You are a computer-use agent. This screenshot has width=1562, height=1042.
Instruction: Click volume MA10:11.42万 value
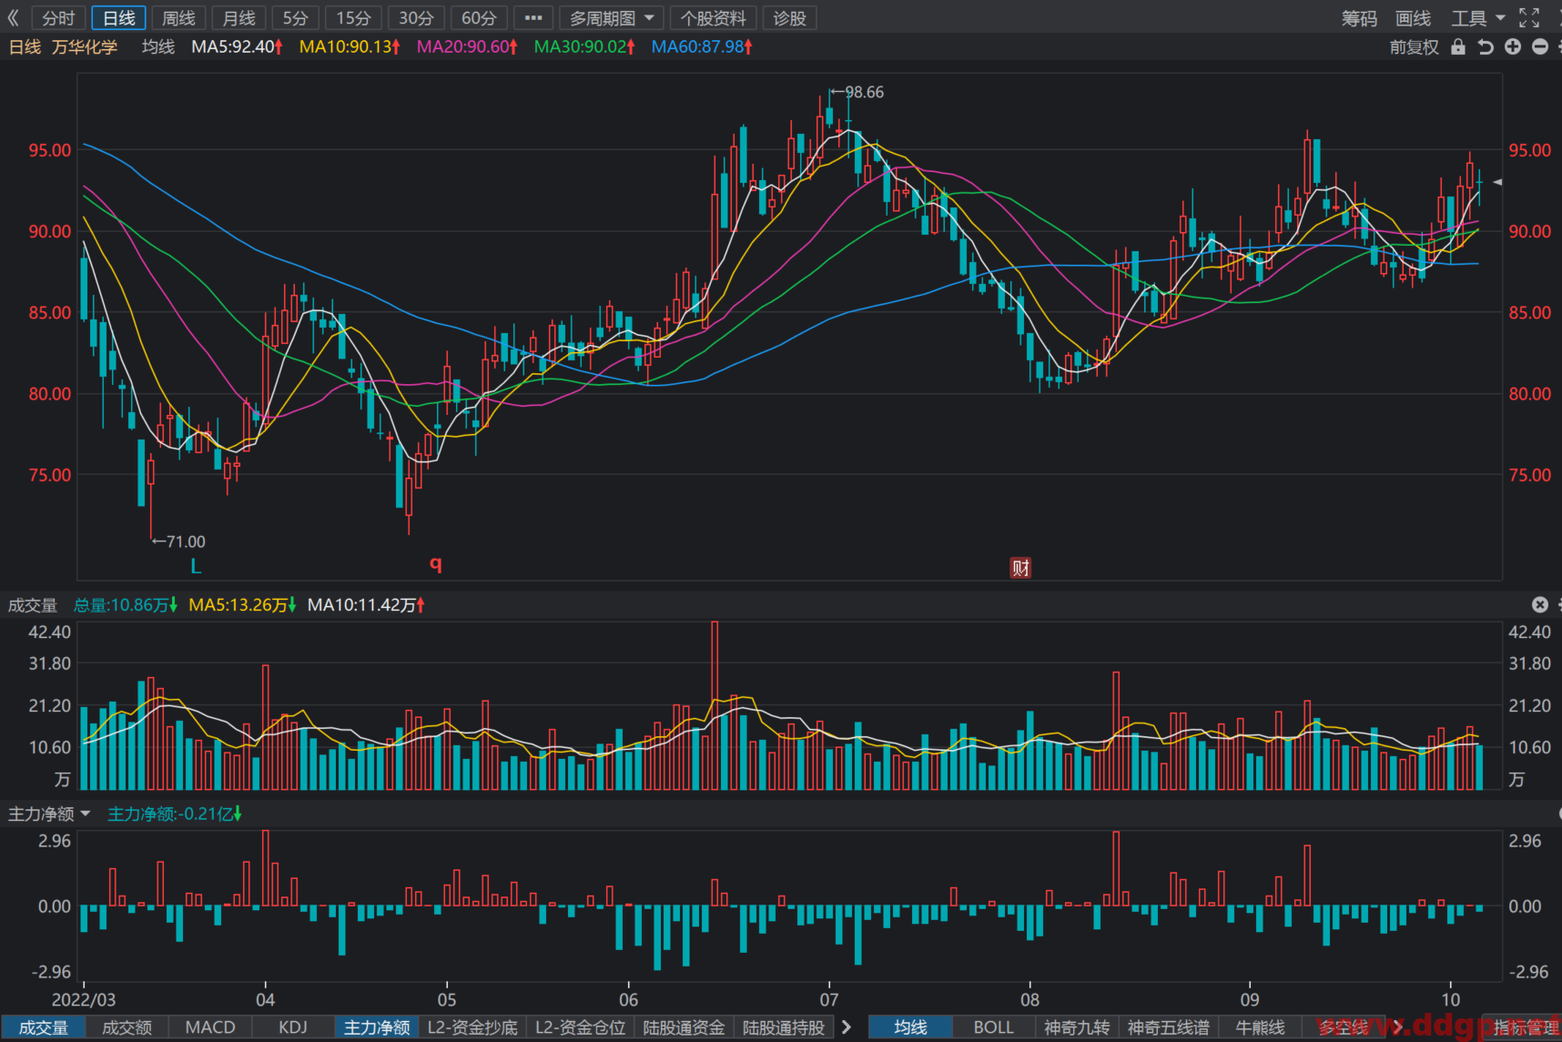pyautogui.click(x=366, y=605)
